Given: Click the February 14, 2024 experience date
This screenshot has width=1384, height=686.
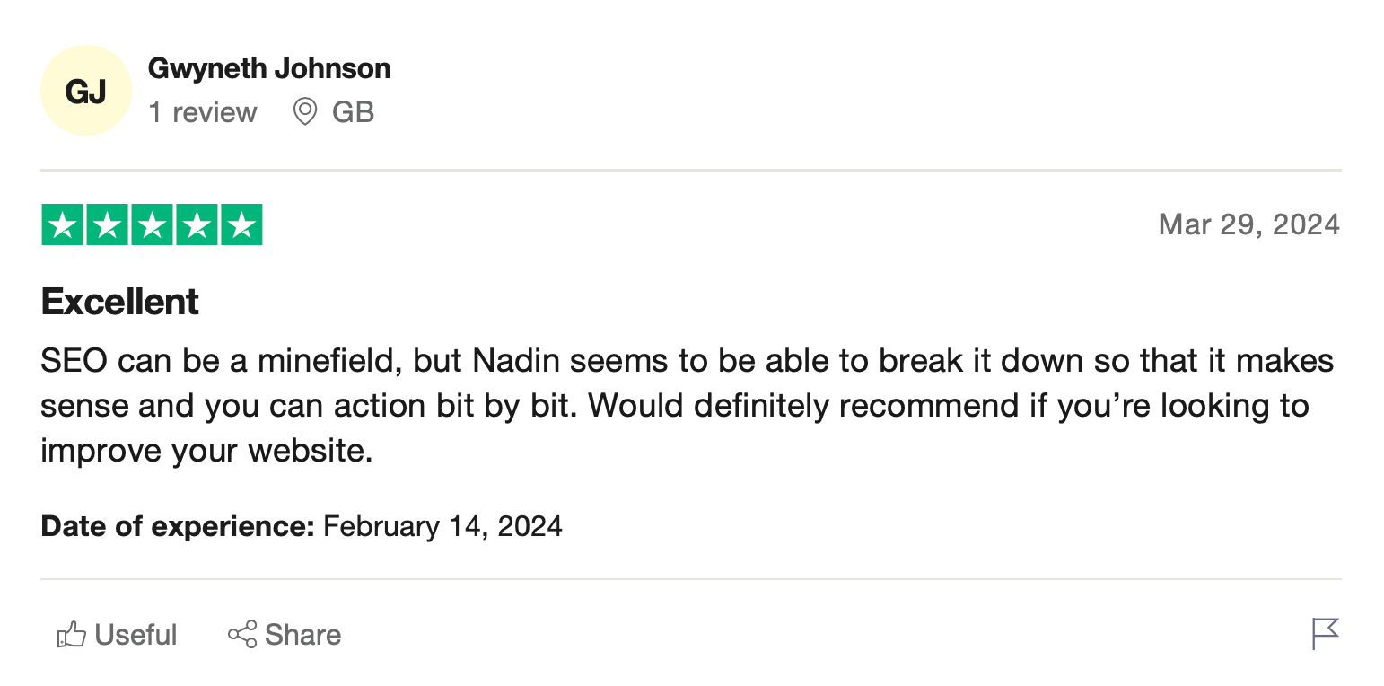Looking at the screenshot, I should pyautogui.click(x=442, y=525).
